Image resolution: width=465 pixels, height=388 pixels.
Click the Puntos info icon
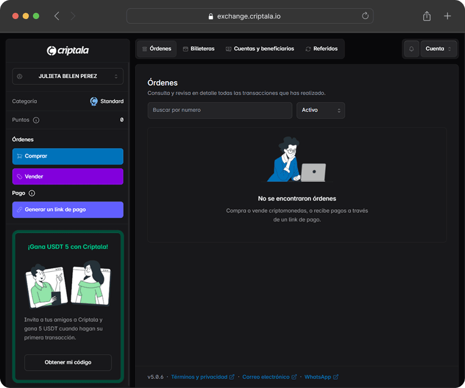point(36,120)
